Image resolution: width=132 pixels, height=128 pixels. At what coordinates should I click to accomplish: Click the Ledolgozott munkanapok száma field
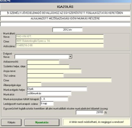(47, 103)
